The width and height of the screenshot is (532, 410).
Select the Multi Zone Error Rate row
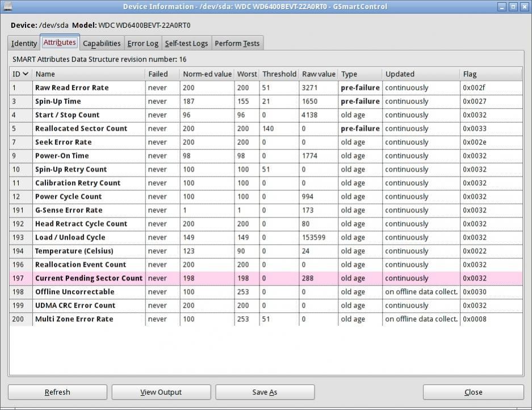266,319
